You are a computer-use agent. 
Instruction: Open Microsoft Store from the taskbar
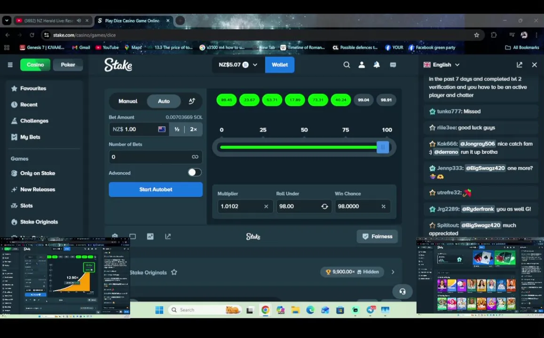[x=340, y=310]
